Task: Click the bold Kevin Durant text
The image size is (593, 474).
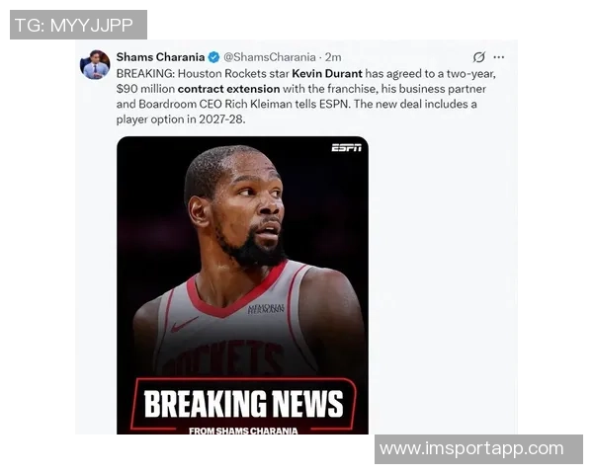Action: 327,73
